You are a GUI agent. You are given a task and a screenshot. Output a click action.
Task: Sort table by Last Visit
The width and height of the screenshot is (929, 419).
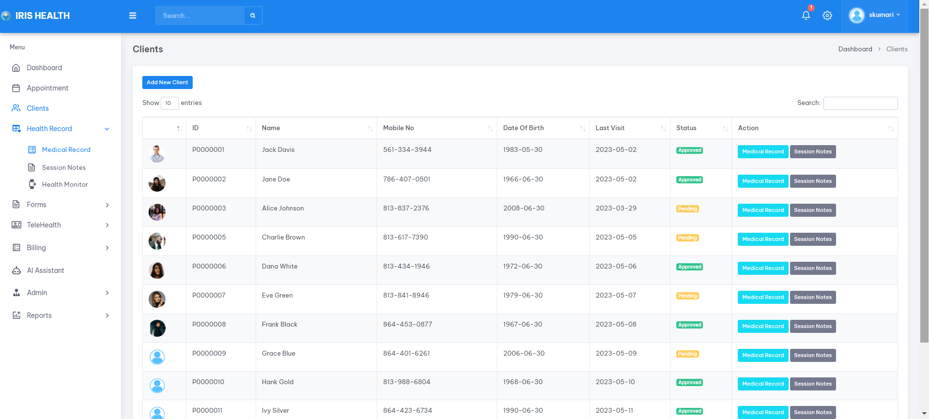coord(630,128)
